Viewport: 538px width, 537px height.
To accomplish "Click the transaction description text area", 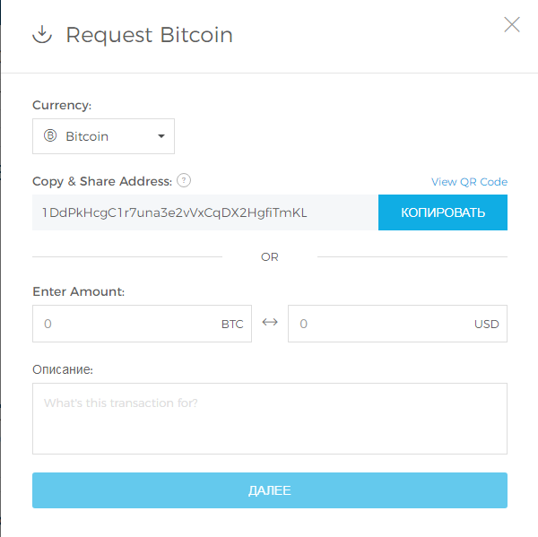I will tap(269, 419).
